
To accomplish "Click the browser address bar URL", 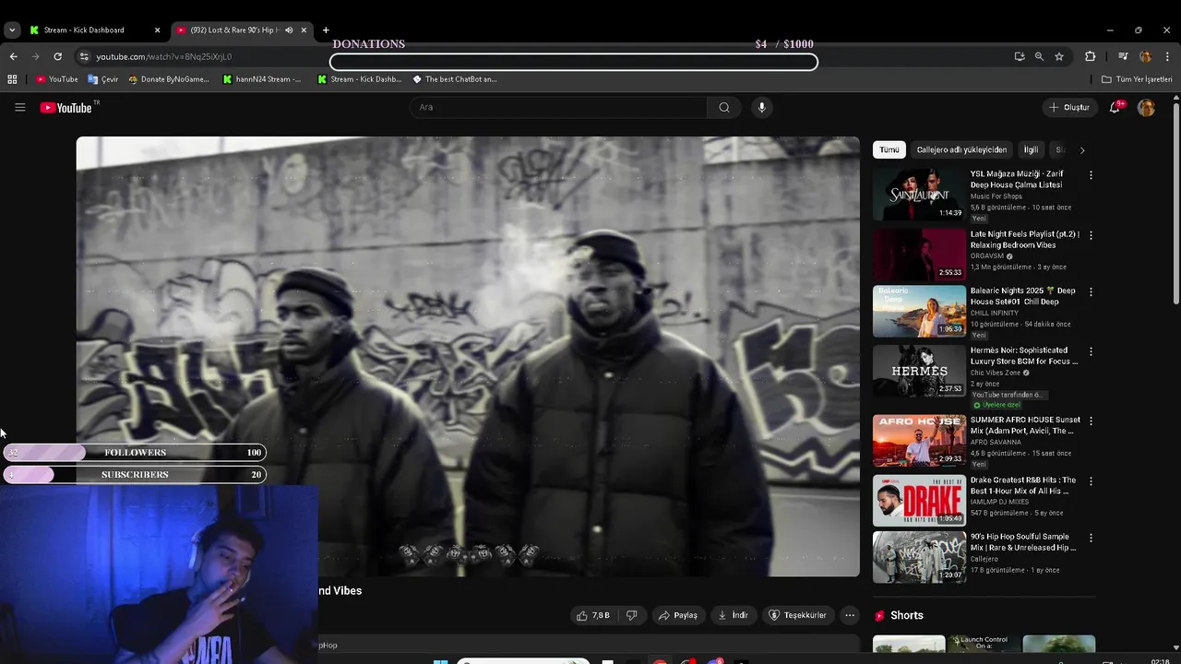I will [x=164, y=56].
